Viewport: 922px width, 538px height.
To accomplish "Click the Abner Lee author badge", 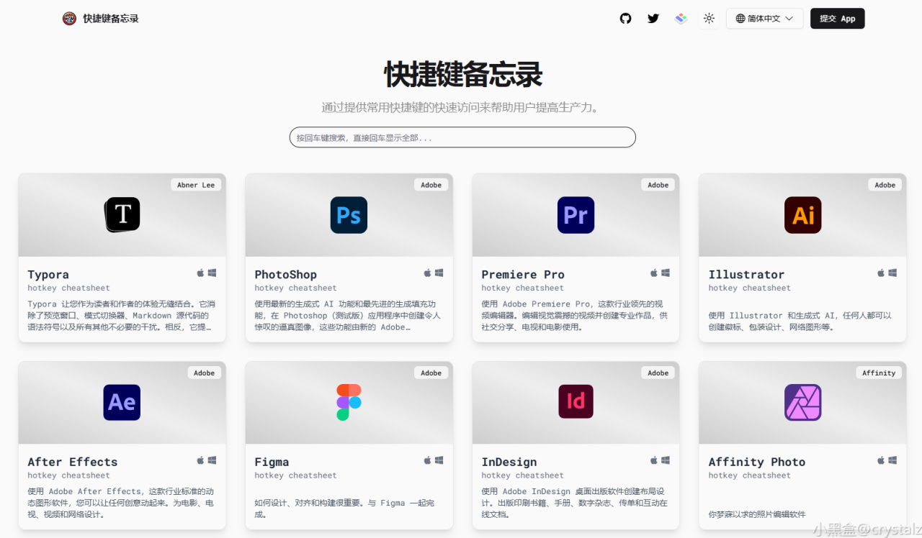I will tap(196, 185).
